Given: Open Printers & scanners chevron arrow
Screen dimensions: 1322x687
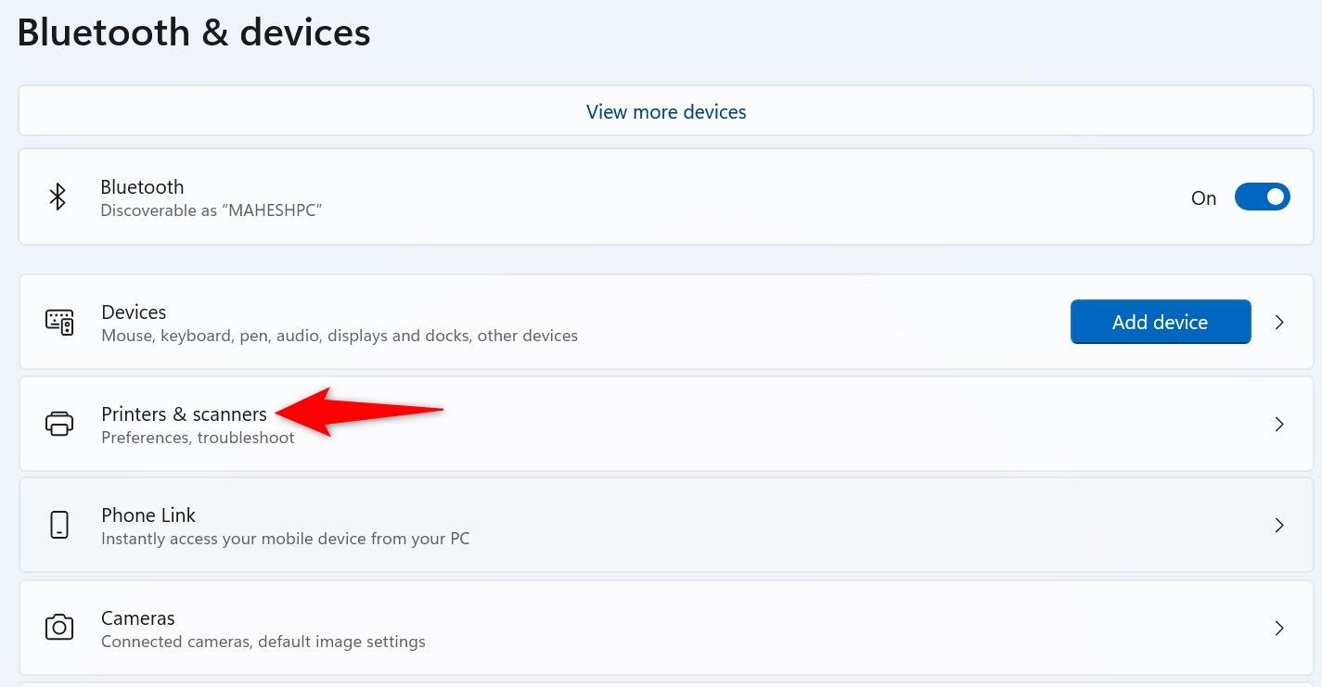Looking at the screenshot, I should [x=1279, y=424].
